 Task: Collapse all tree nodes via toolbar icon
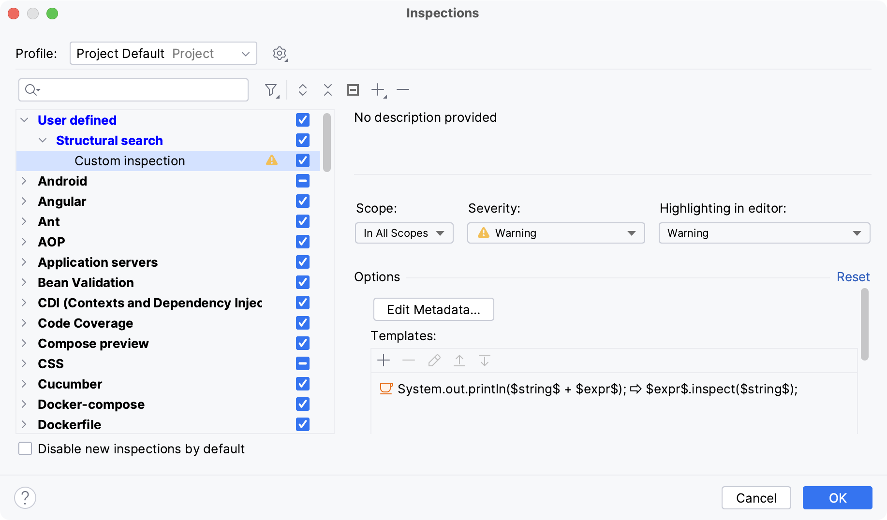(x=327, y=90)
